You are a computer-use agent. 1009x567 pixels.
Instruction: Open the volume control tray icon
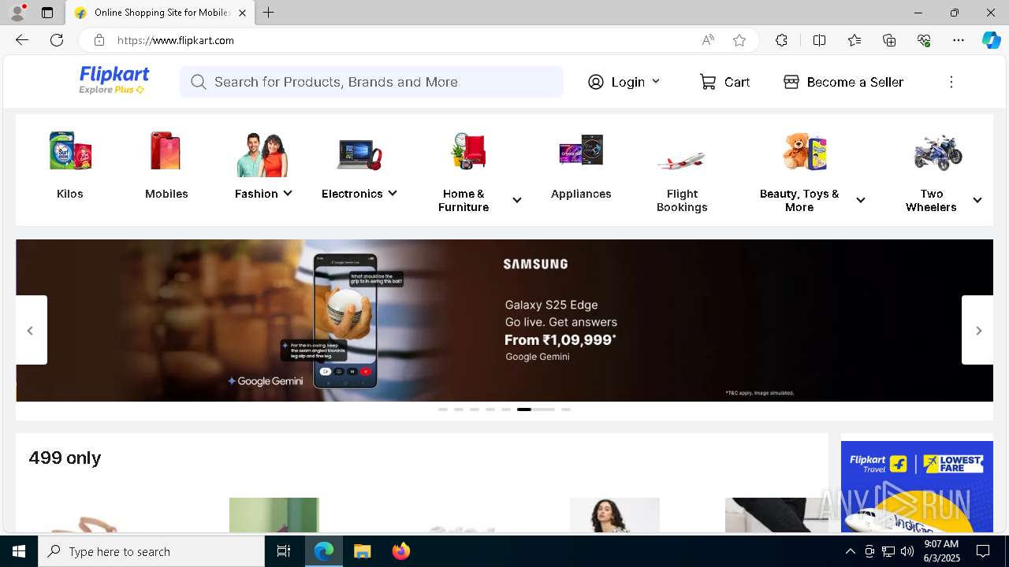tap(907, 551)
